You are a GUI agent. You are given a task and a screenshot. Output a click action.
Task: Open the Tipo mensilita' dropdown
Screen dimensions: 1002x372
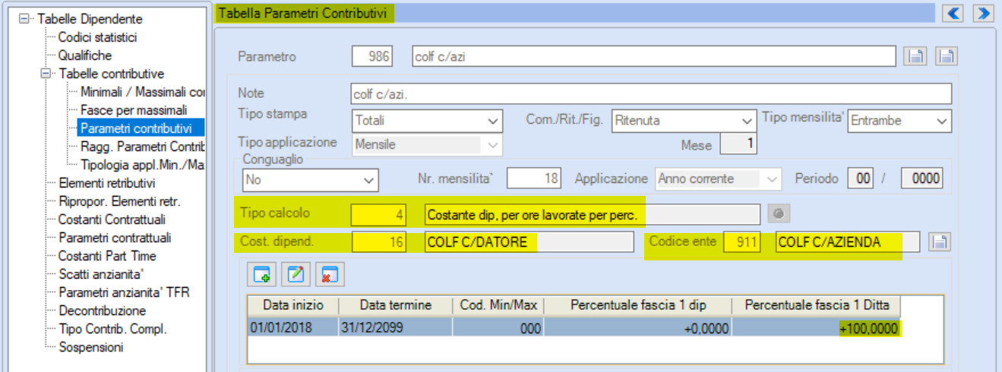coord(942,121)
